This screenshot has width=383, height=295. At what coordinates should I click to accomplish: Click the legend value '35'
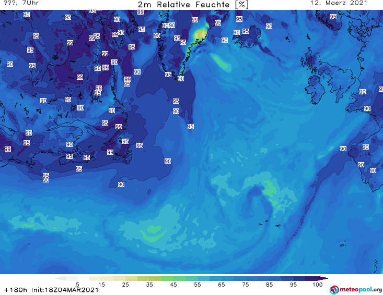(x=149, y=285)
